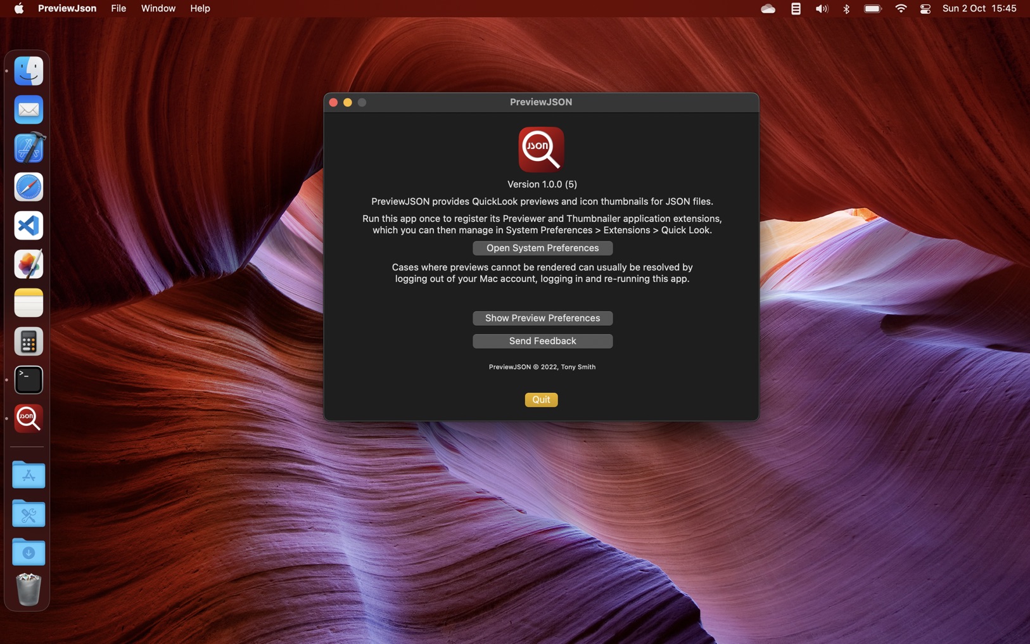Click Open System Preferences button
Screen dimensions: 1030x644
542,248
